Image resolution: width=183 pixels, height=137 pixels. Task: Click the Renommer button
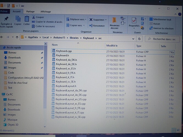point(97,26)
